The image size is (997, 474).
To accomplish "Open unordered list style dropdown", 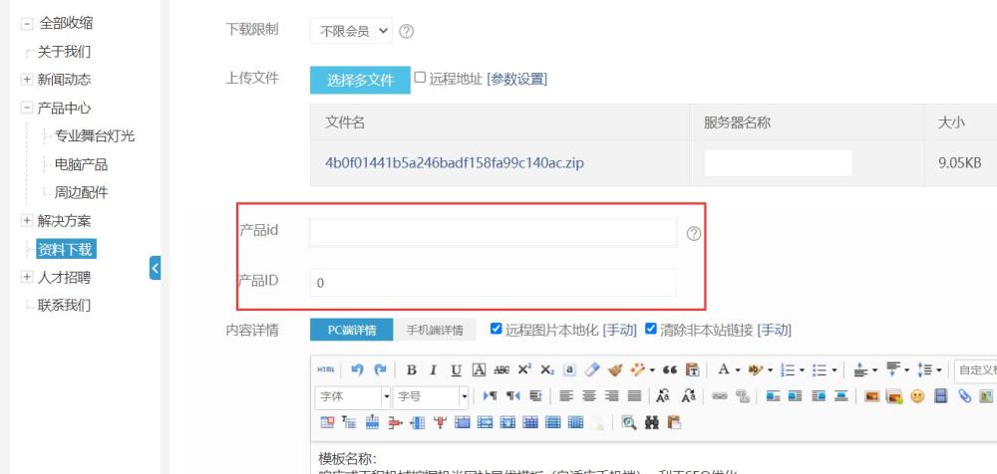I will [x=833, y=370].
